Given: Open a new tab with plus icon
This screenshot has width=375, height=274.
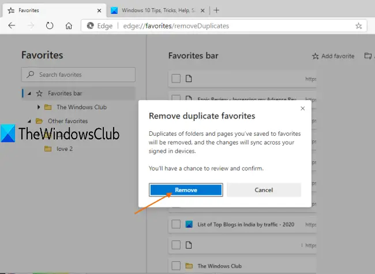Looking at the screenshot, I should tap(216, 10).
